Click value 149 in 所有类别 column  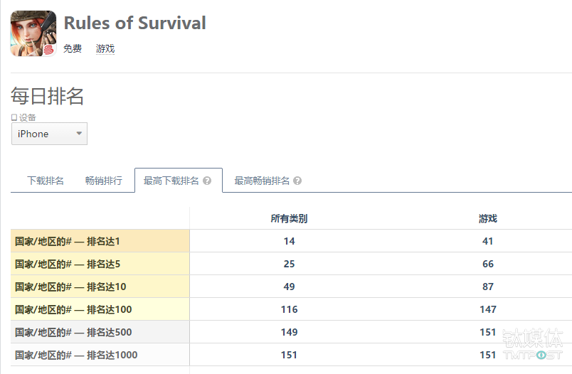[290, 332]
